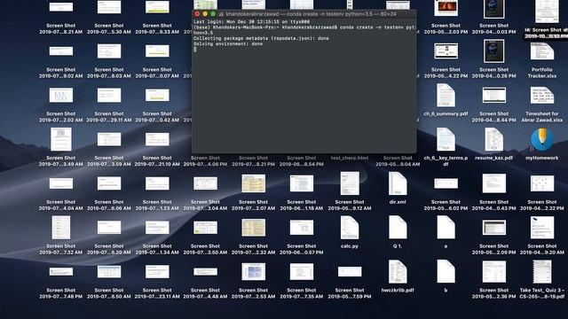Select Screen Shot 2019-07...6.50 AM
This screenshot has width=568, height=319.
pyautogui.click(x=109, y=272)
